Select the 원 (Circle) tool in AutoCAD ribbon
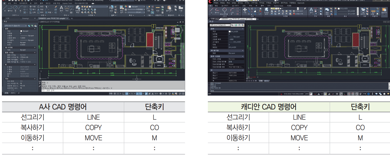 (15, 9)
